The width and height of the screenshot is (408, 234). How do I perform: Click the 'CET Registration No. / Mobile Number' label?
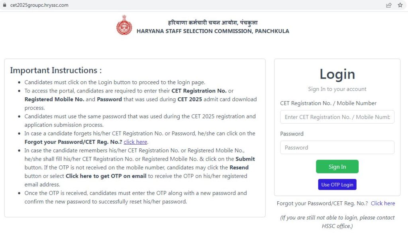(x=328, y=103)
